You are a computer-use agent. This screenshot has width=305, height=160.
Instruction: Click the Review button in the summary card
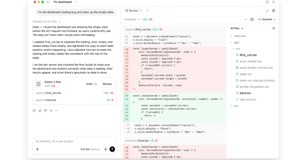pyautogui.click(x=107, y=84)
